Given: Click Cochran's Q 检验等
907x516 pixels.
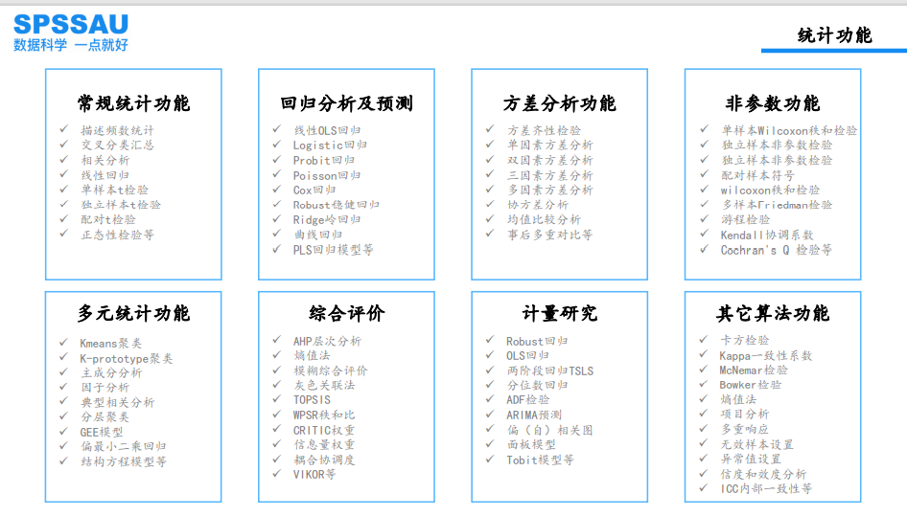Looking at the screenshot, I should 777,250.
